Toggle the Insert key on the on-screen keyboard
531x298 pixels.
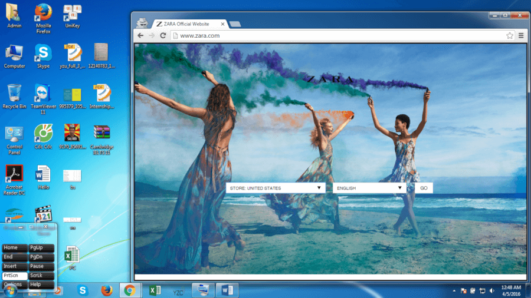tap(14, 266)
